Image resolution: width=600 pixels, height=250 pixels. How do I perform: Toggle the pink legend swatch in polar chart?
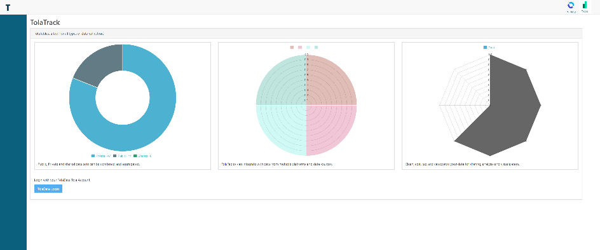pos(300,48)
